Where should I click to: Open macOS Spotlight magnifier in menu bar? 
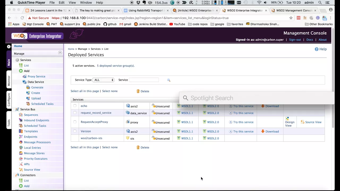tap(320, 3)
